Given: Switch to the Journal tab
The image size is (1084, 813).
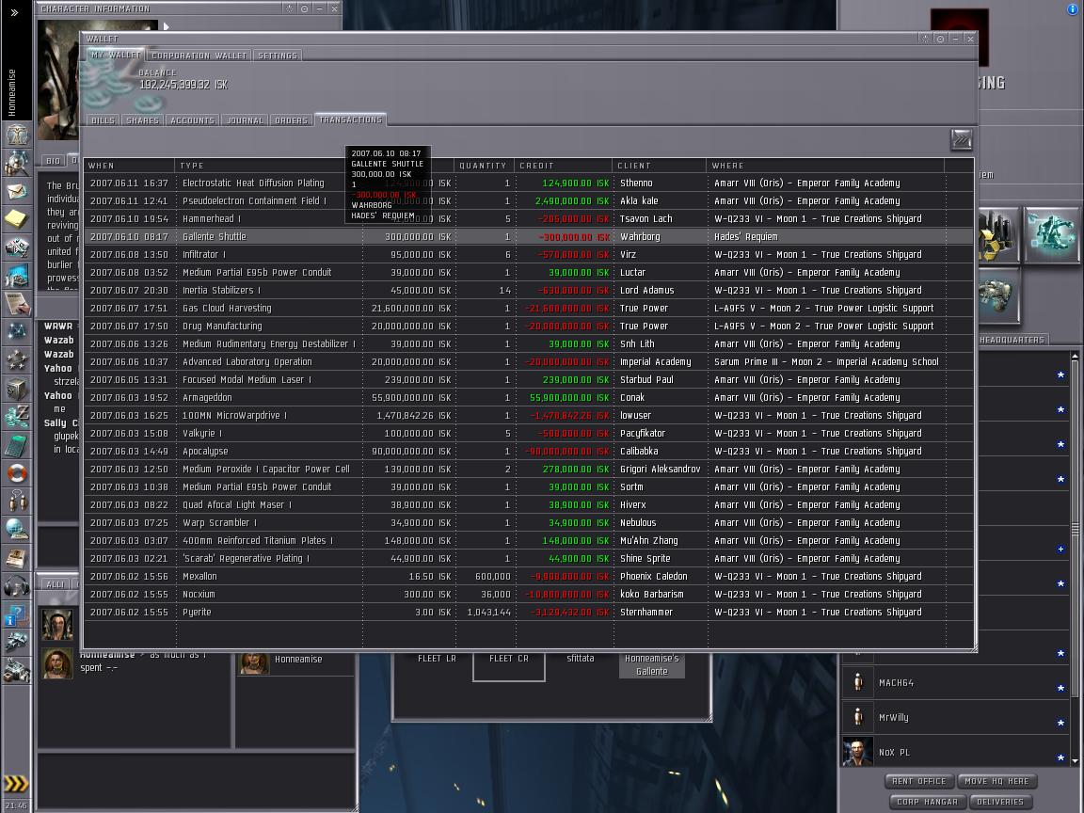Looking at the screenshot, I should [245, 120].
